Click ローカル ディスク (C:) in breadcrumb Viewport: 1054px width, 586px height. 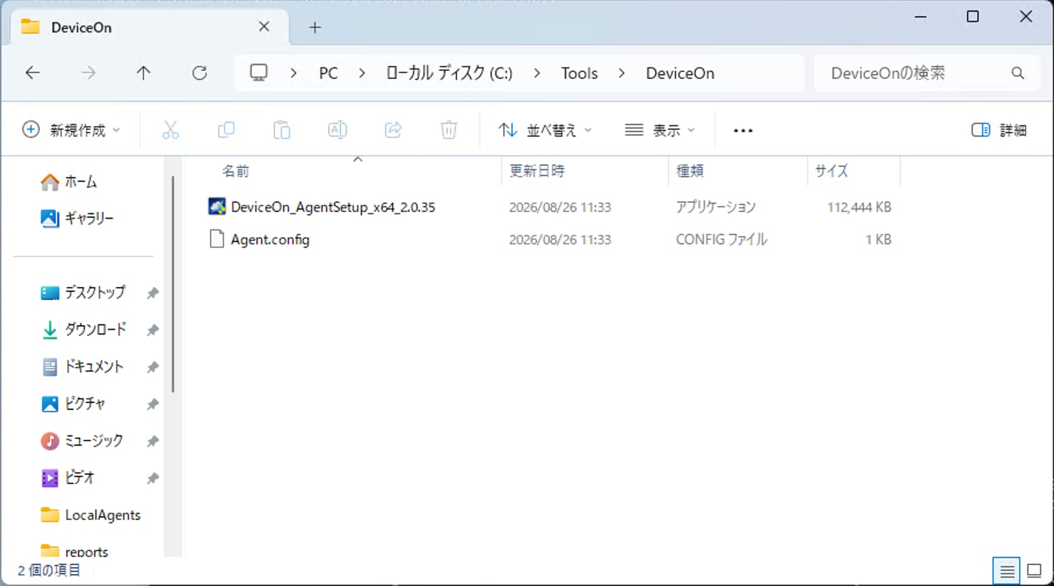pyautogui.click(x=449, y=73)
